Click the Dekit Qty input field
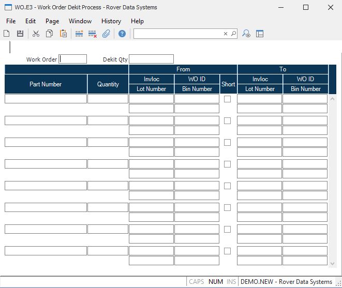The width and height of the screenshot is (342, 288). click(151, 59)
